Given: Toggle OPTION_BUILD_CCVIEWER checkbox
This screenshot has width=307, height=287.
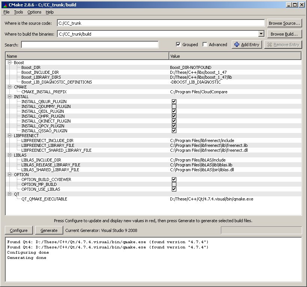Looking at the screenshot, I should [x=174, y=179].
